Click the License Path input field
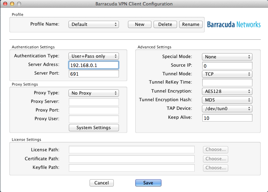This screenshot has width=268, height=192. point(132,150)
